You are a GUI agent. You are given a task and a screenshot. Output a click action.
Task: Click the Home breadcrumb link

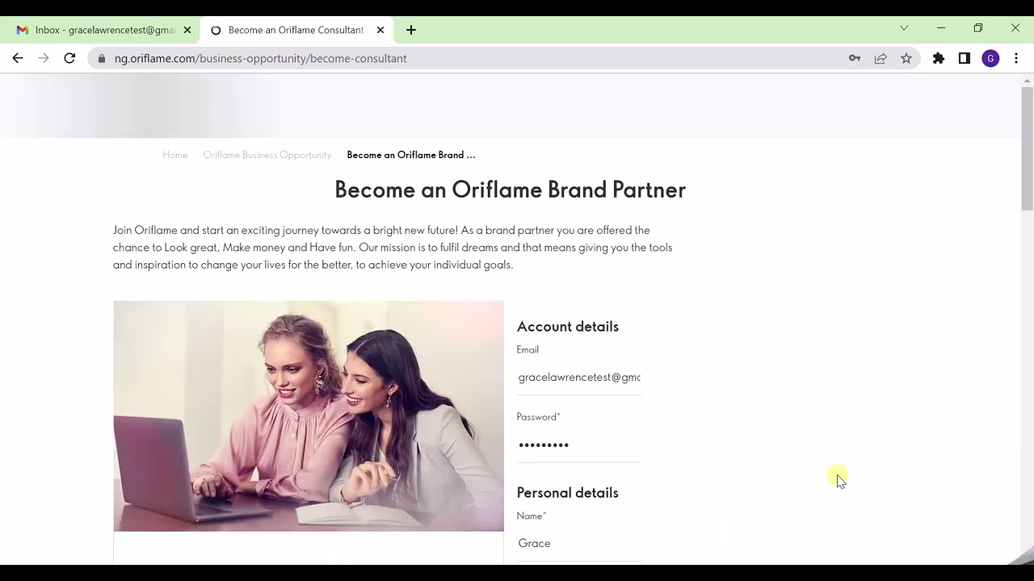coord(175,155)
